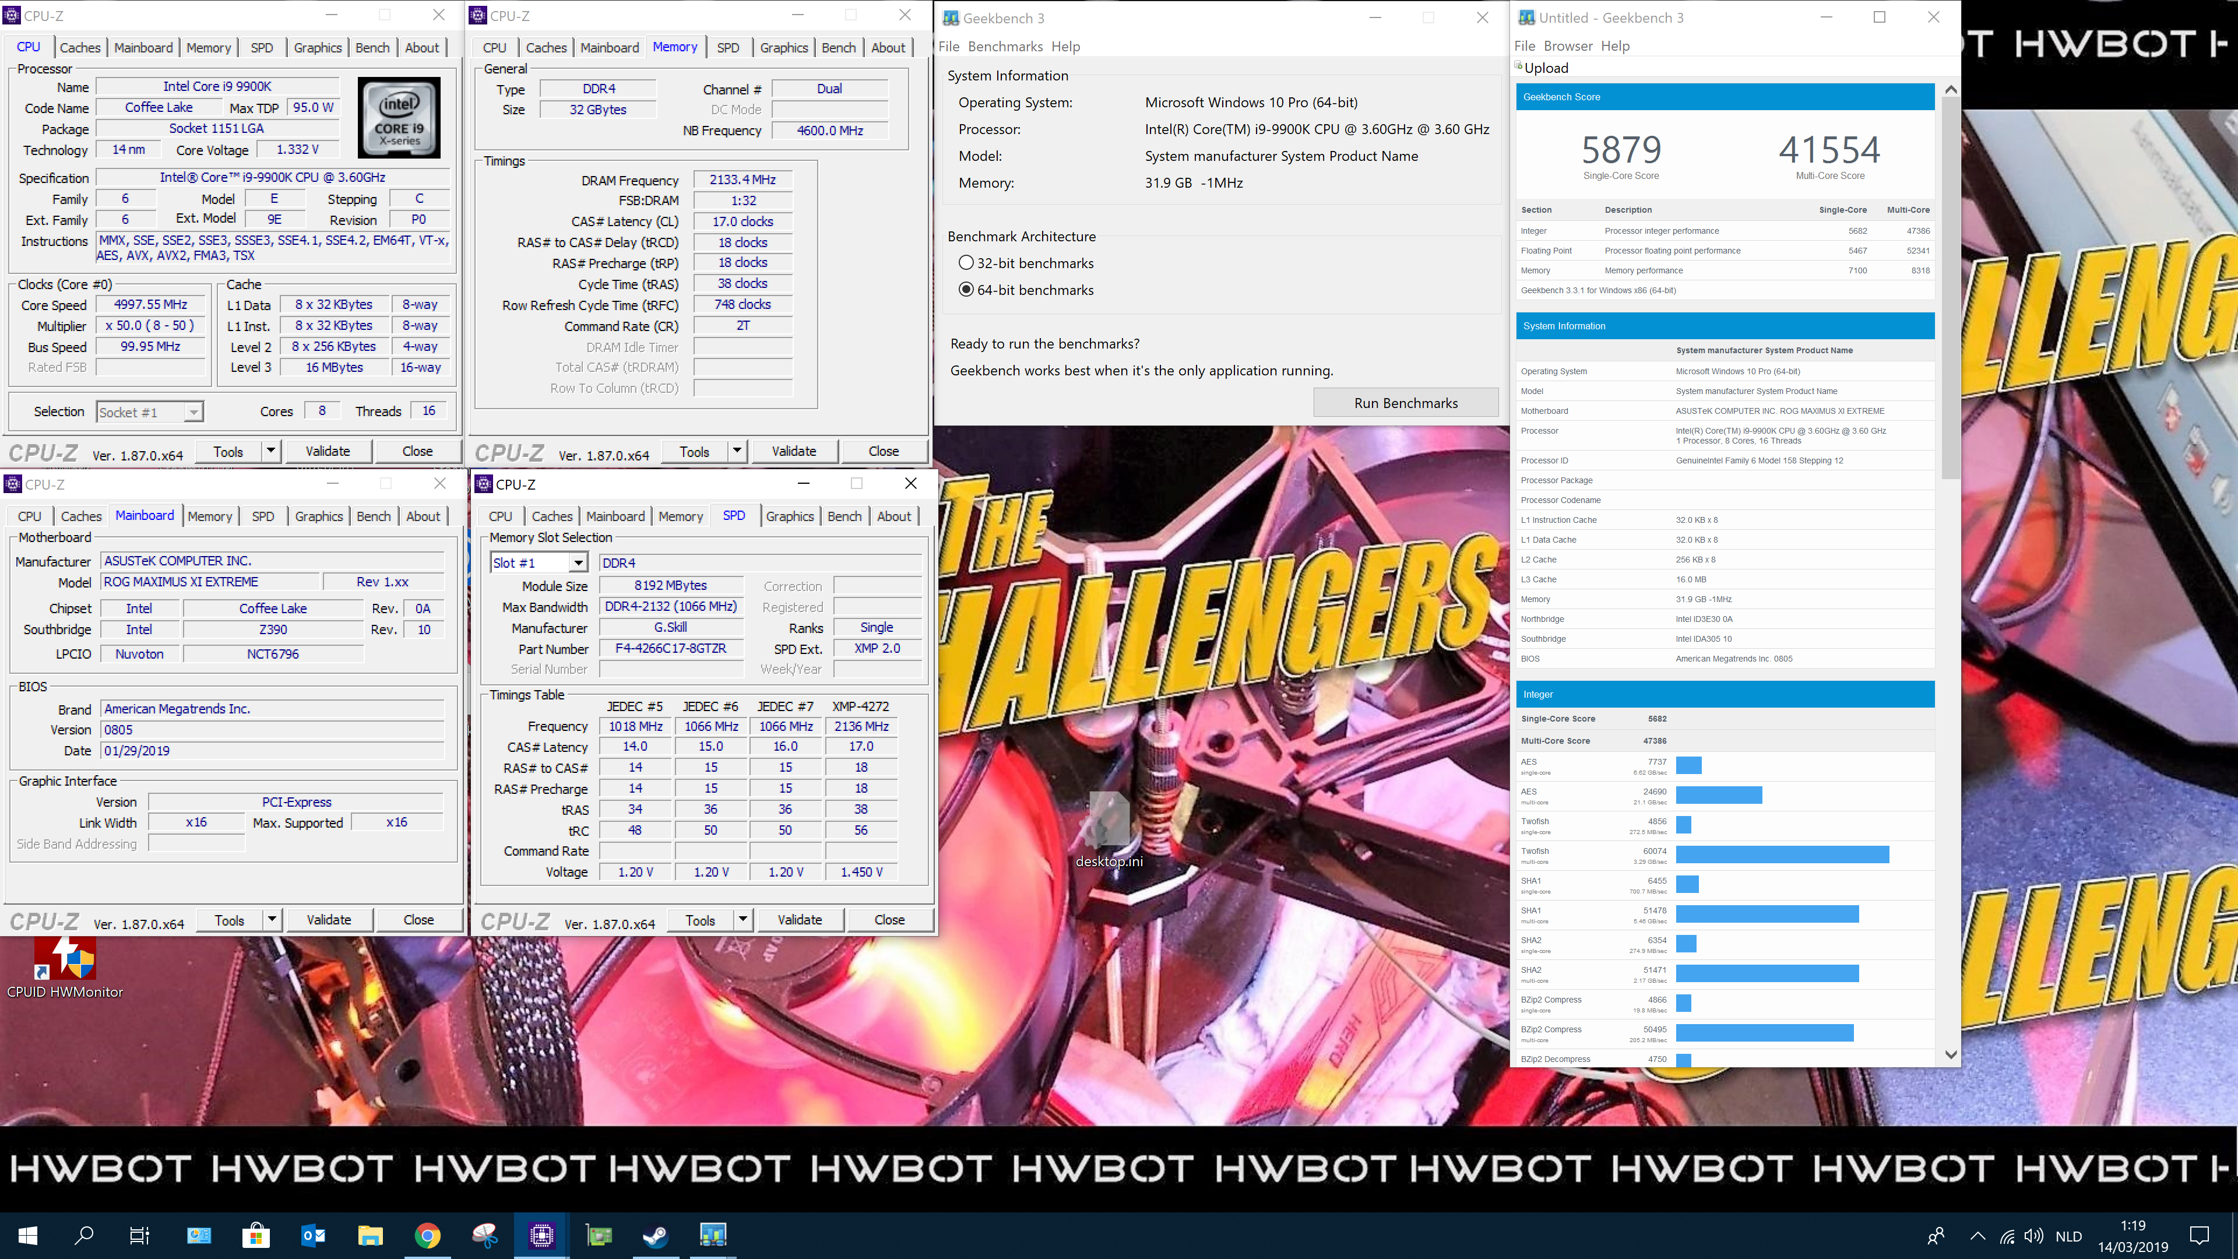This screenshot has height=1259, width=2238.
Task: Click part number F4-4266C17-8GTZR field
Action: (x=671, y=648)
